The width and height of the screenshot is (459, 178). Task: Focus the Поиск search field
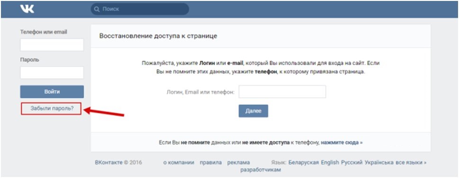point(140,9)
